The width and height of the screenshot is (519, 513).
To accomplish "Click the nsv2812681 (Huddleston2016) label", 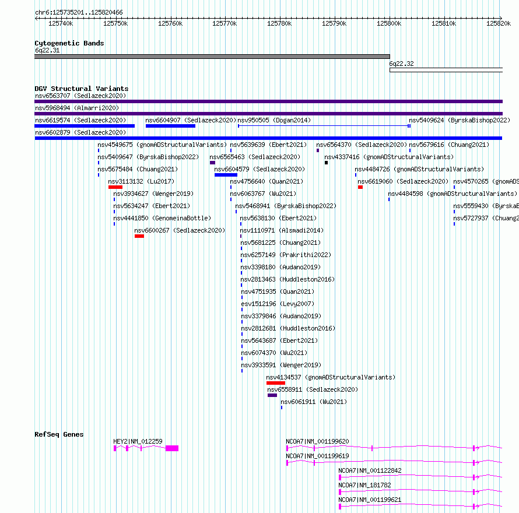I will click(288, 328).
